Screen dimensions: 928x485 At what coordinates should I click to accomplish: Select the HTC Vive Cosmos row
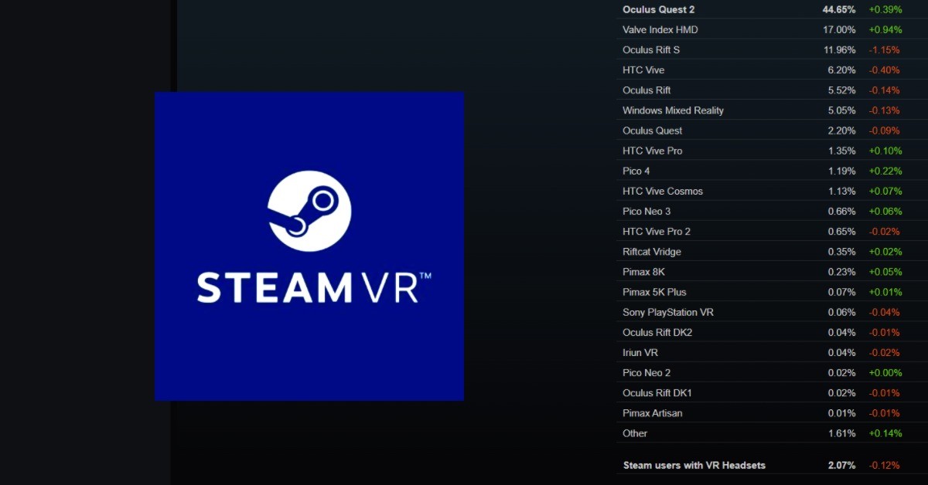(x=663, y=191)
